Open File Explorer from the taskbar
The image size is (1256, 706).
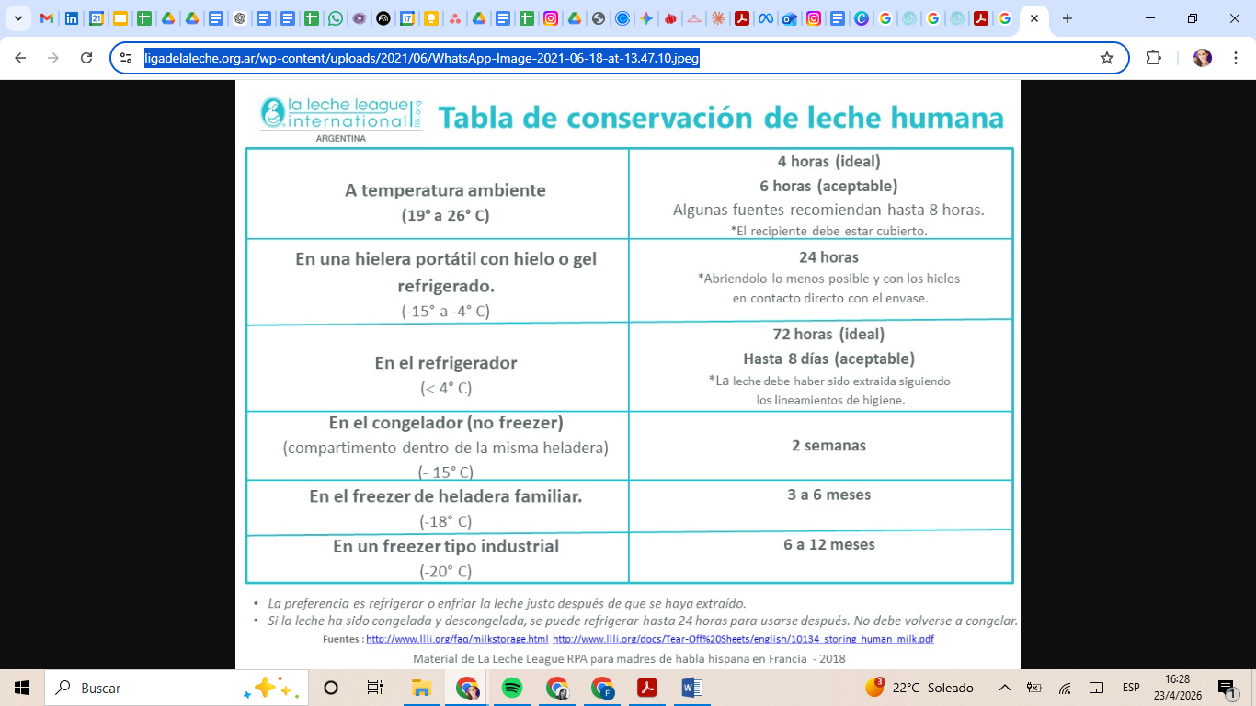click(421, 688)
